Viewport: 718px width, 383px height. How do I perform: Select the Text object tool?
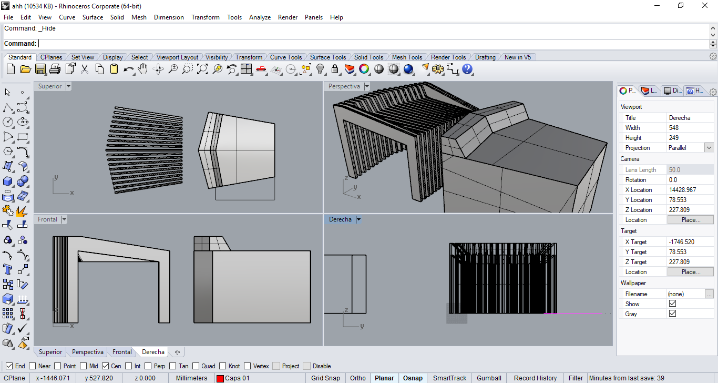(x=8, y=269)
